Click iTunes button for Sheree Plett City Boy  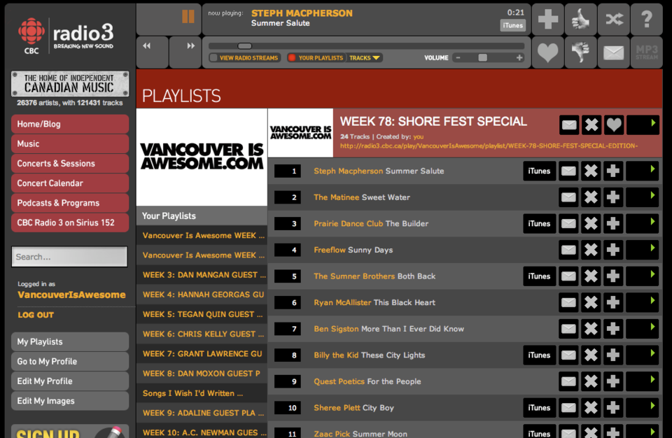point(539,408)
